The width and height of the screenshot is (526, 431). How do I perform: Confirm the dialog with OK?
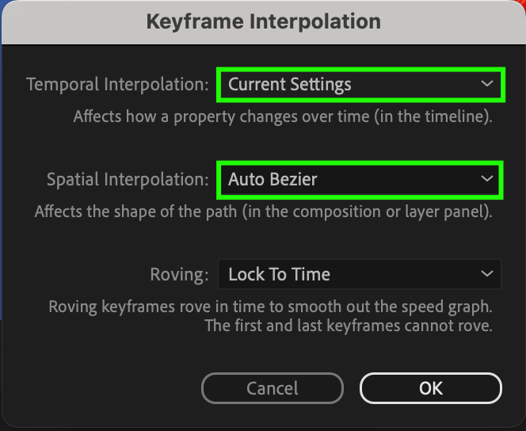[x=430, y=388]
